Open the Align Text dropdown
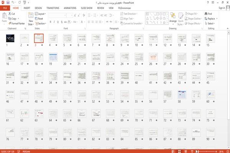Viewport: 230px width, 153px height. coord(127,19)
